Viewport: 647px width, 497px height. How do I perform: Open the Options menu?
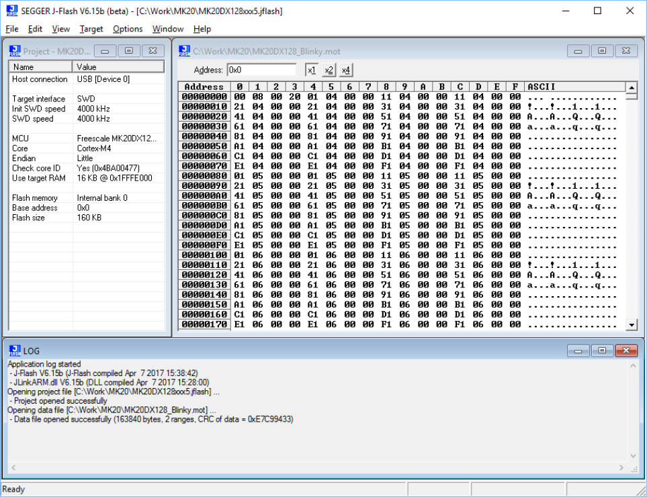click(x=128, y=29)
